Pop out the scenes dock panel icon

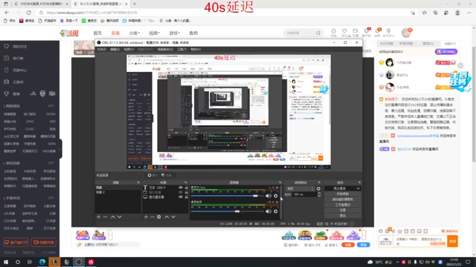point(139,183)
